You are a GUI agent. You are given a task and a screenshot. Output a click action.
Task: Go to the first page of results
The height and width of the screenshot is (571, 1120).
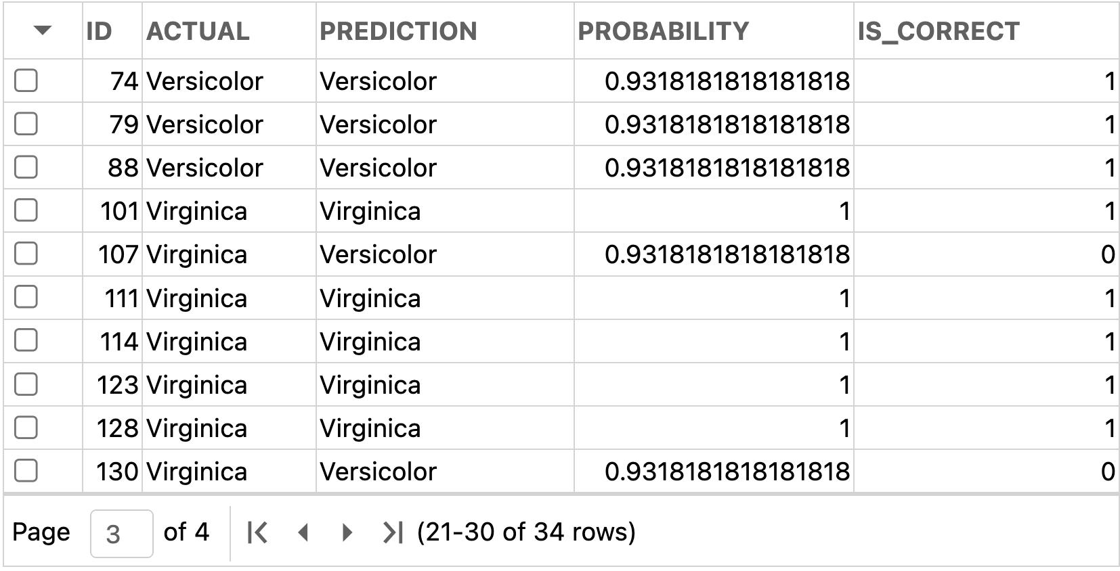coord(258,533)
